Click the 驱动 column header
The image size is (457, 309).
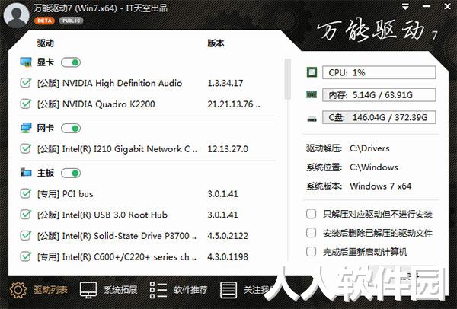[46, 43]
